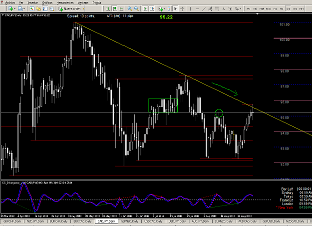Toggle chart shift from right border
312x226 pixels.
click(x=152, y=9)
